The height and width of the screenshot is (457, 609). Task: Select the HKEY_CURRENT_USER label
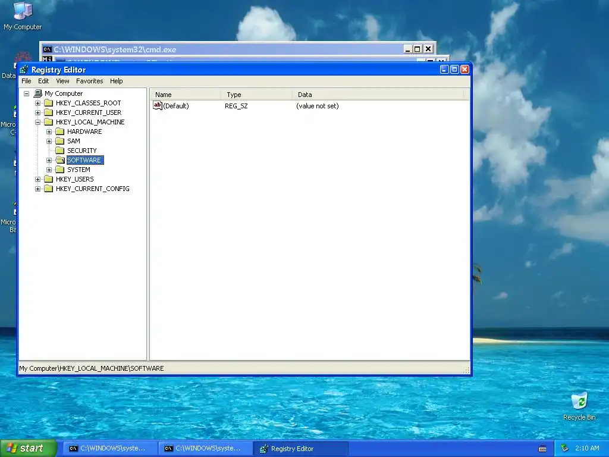(x=89, y=112)
